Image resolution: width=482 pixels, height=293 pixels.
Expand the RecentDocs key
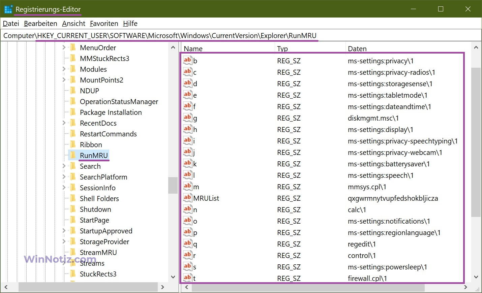pyautogui.click(x=64, y=123)
